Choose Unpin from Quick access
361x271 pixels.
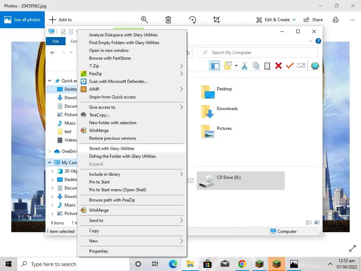pyautogui.click(x=132, y=97)
